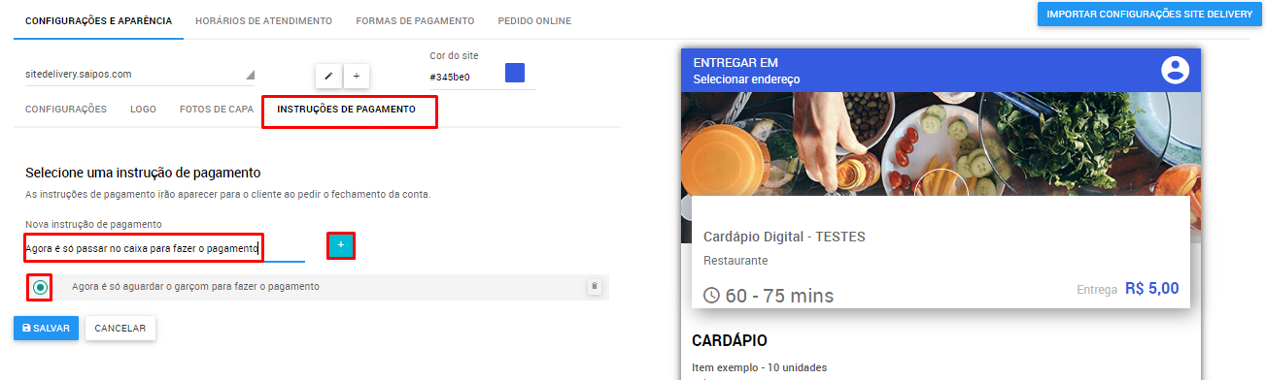
Task: Open the Configurações sub-tab
Action: [x=66, y=110]
